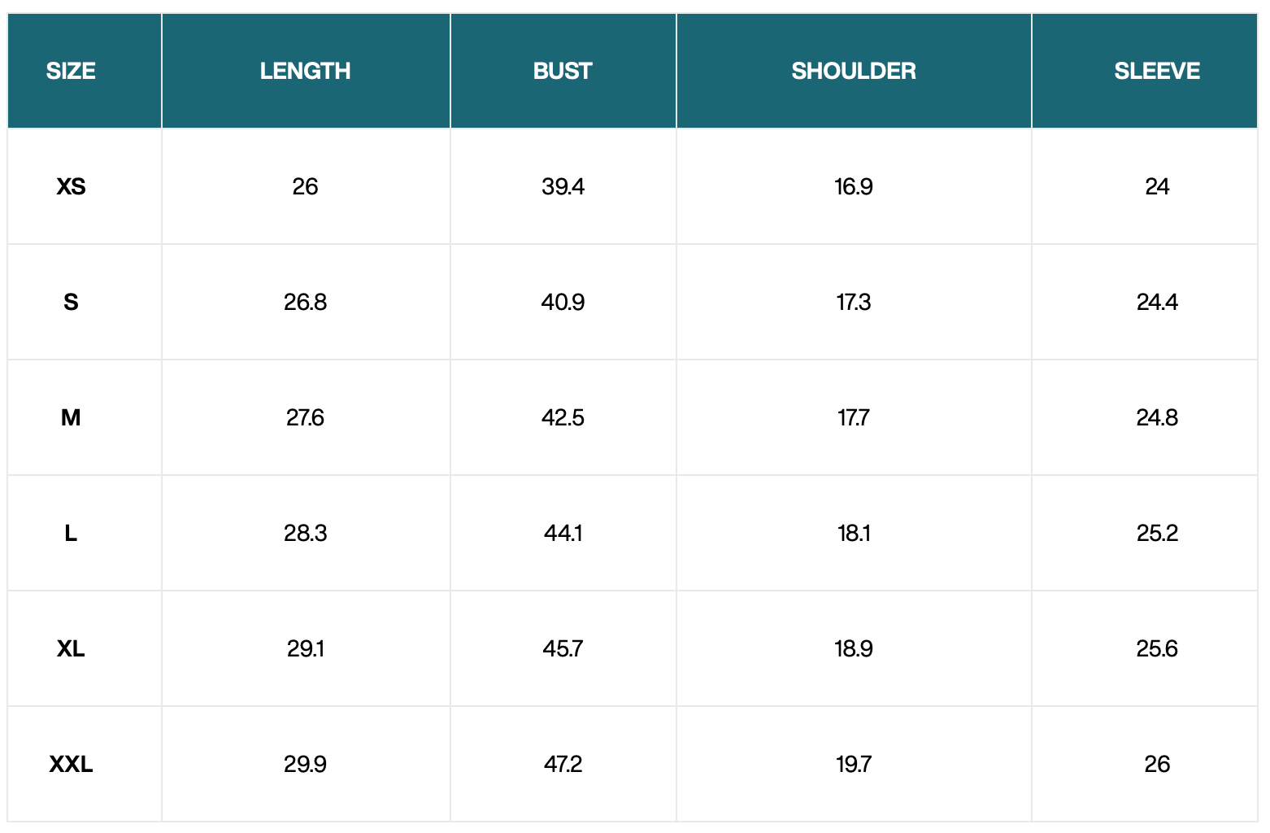Viewport: 1270px width, 833px height.
Task: Click the L bust value 44.1
Action: coord(563,533)
